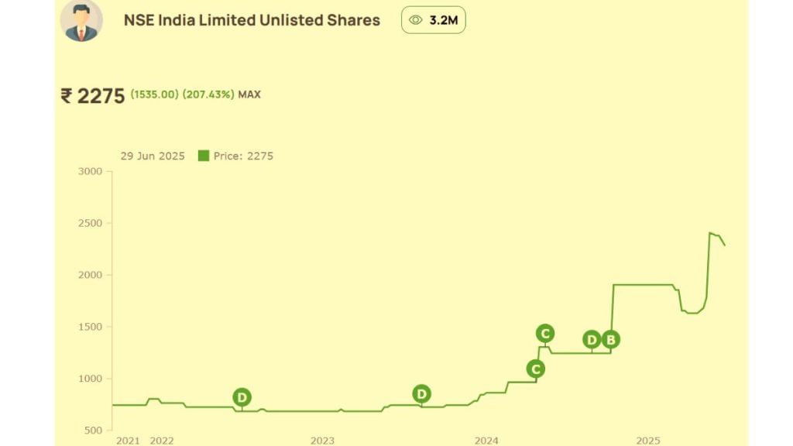Select the D marker near 2022
Viewport: 793px width, 446px height.
[x=242, y=397]
